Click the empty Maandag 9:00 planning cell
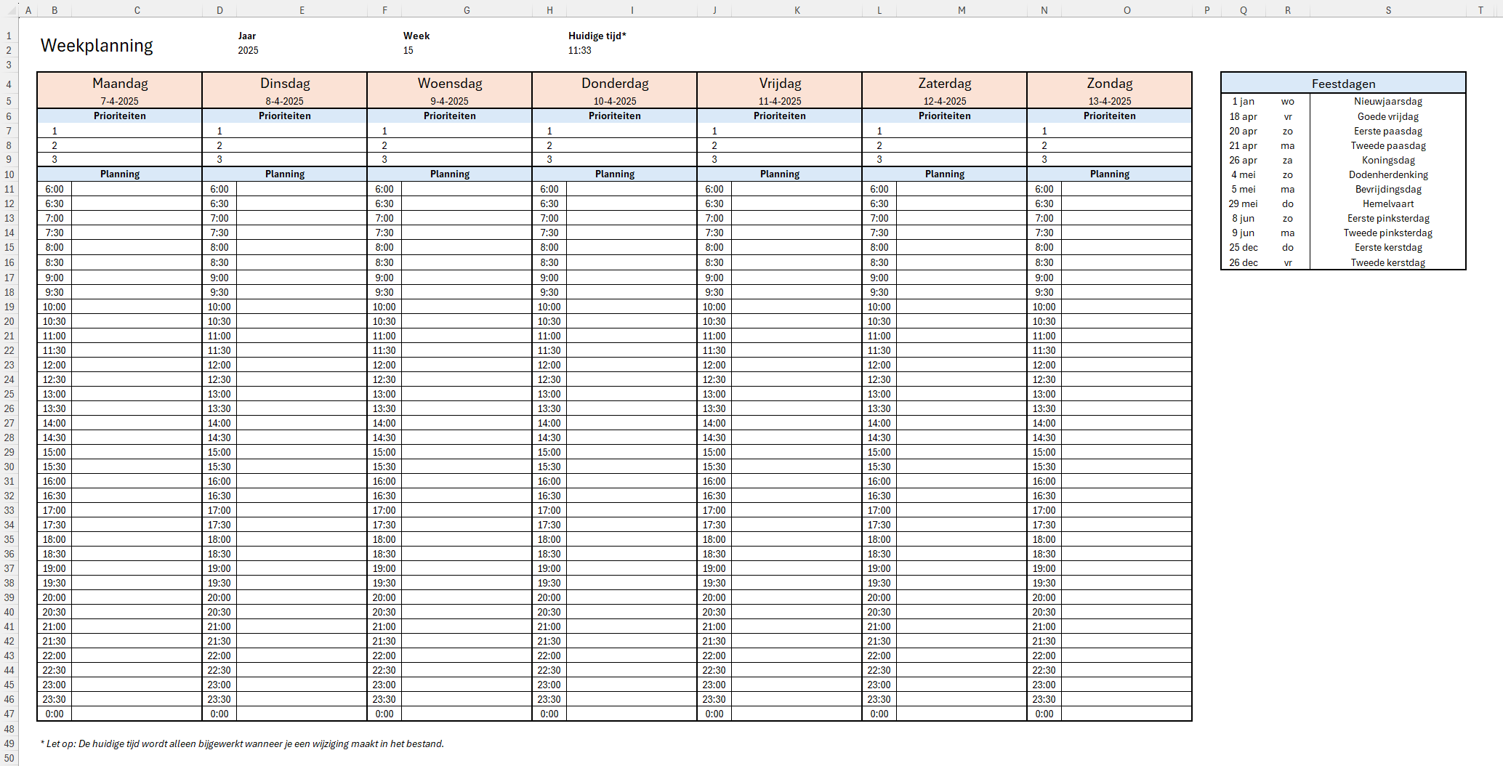Screen dimensions: 1503x766 (137, 278)
